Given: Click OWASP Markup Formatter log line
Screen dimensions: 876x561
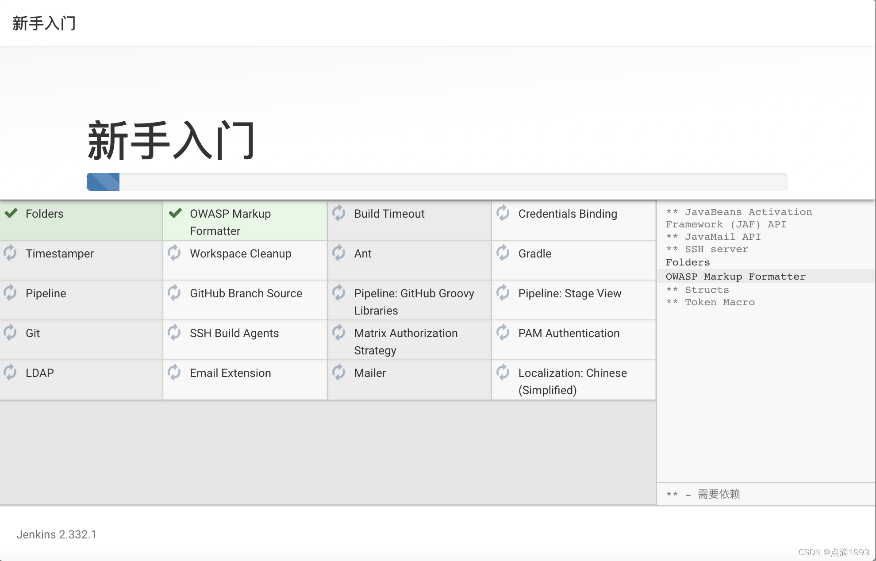Looking at the screenshot, I should (x=735, y=277).
